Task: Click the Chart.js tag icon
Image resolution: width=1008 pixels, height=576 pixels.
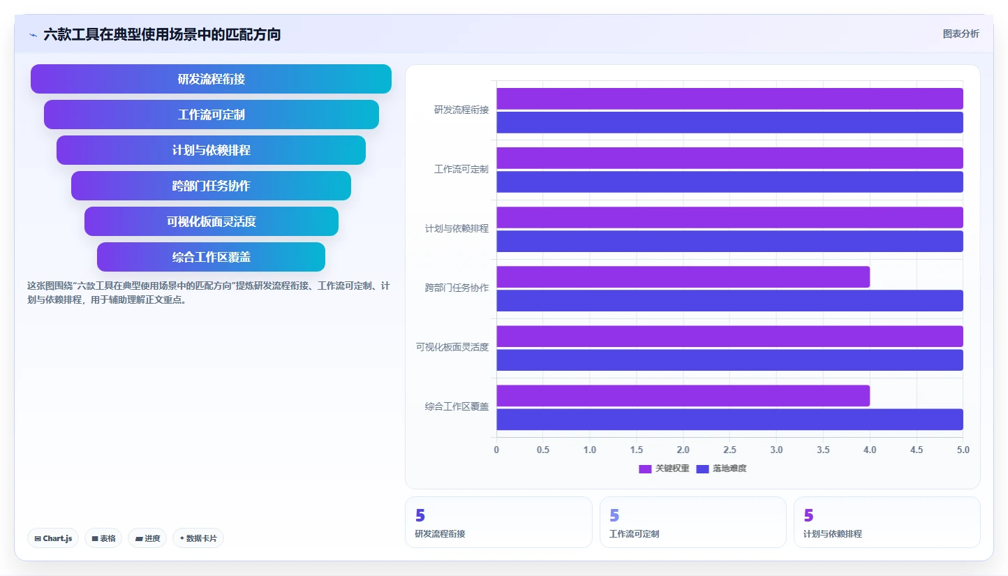Action: tap(38, 538)
